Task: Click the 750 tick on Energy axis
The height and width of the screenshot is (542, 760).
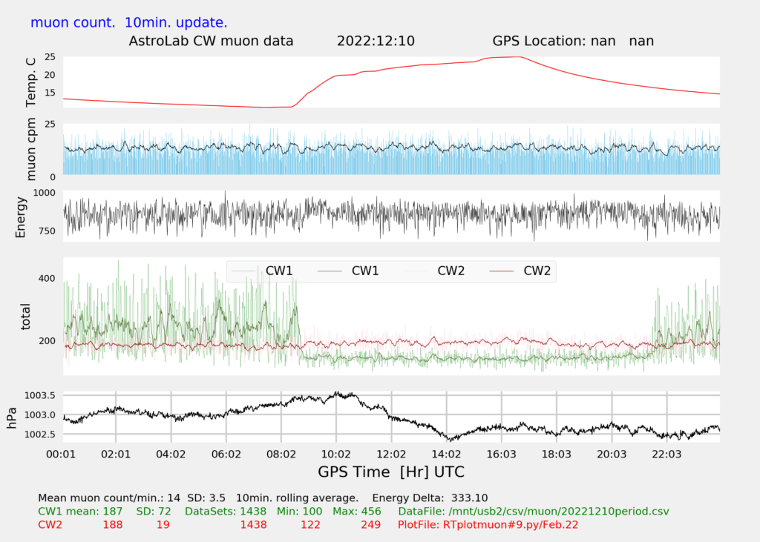Action: [x=45, y=231]
